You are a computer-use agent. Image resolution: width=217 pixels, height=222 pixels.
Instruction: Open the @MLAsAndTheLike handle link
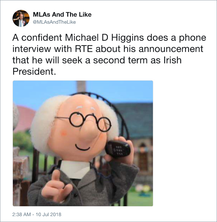click(x=54, y=22)
